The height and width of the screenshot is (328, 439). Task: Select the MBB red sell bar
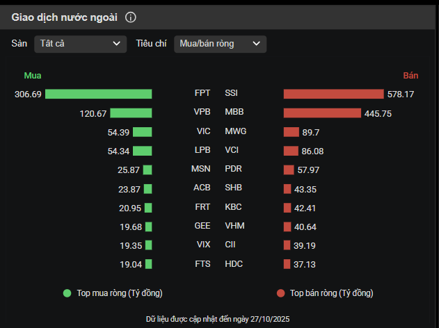(x=322, y=113)
